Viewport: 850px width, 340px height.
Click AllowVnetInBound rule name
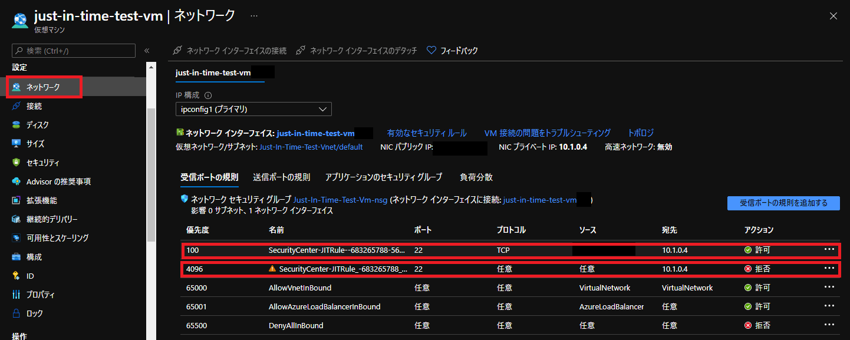[x=300, y=288]
